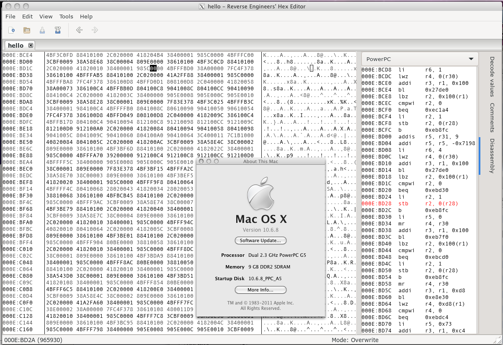Click the red stb instruction at 000E:BD28
The image size is (503, 345).
419,204
